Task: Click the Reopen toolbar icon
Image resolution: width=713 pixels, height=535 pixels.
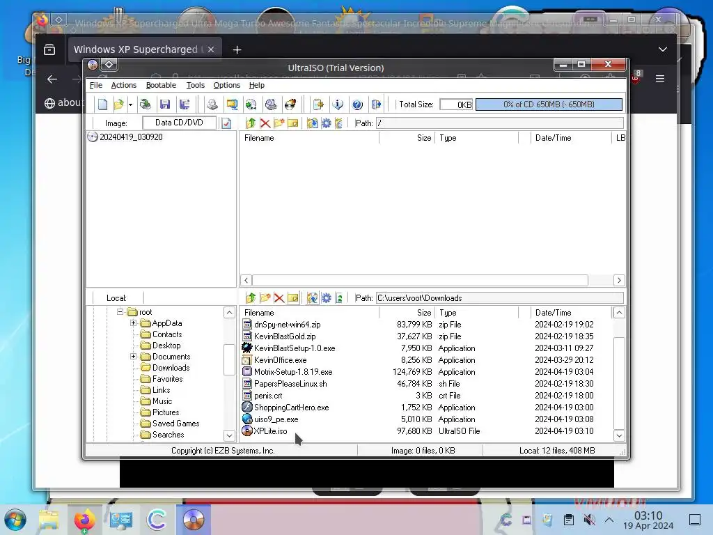Action: pyautogui.click(x=146, y=104)
